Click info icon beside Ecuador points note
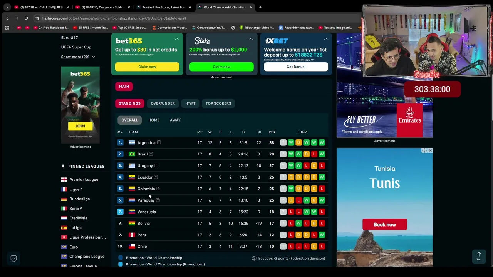This screenshot has height=277, width=493. (x=254, y=259)
